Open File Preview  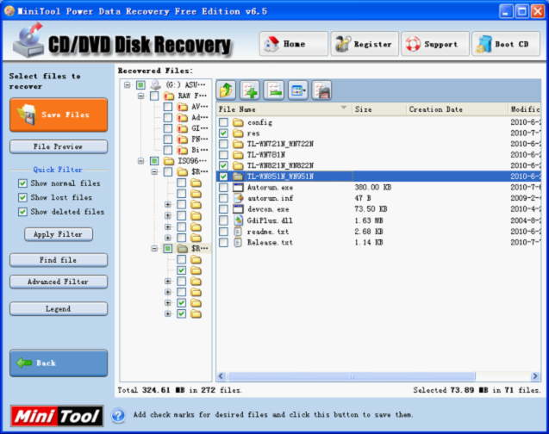[59, 146]
